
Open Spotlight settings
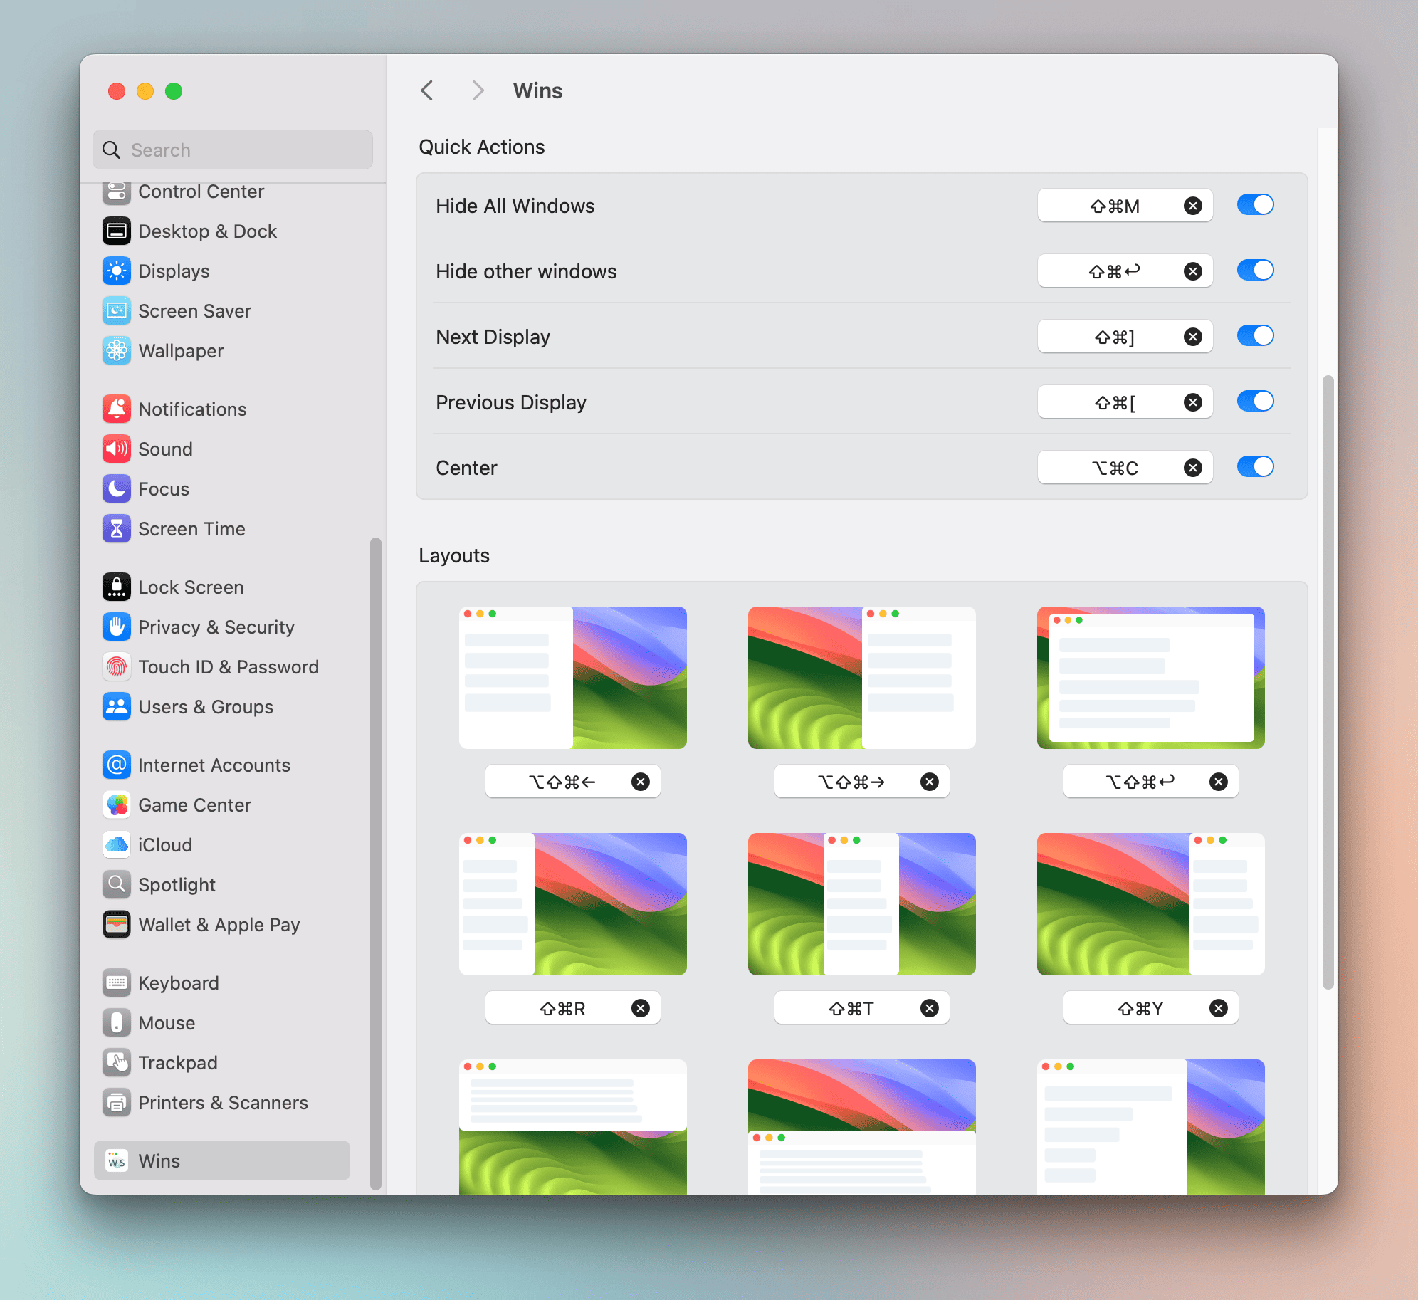(x=176, y=884)
